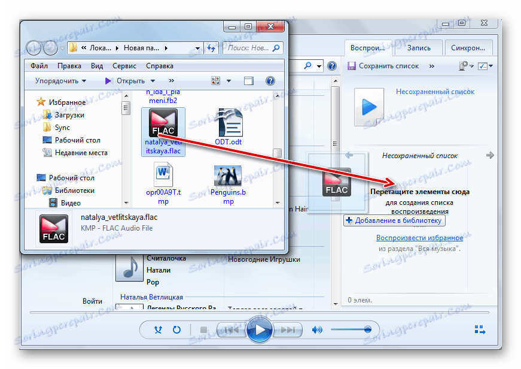The image size is (521, 369).
Task: Turn shuffle on in player controls
Action: pos(158,329)
